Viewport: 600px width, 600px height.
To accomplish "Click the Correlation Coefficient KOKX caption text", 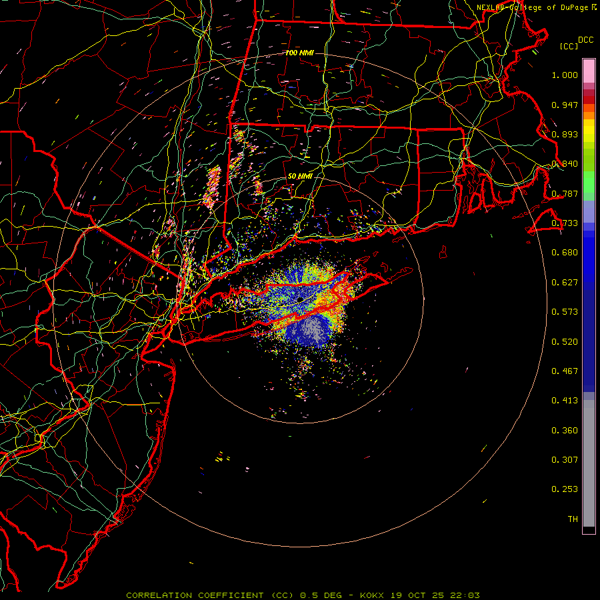I will [x=303, y=595].
